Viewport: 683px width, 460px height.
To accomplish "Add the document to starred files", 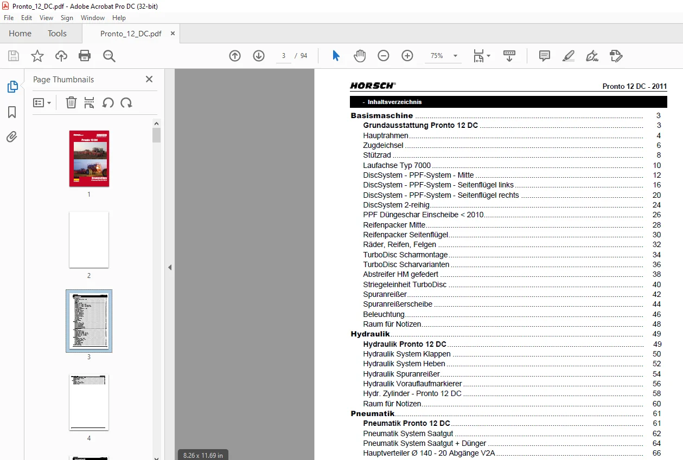I will (x=37, y=56).
